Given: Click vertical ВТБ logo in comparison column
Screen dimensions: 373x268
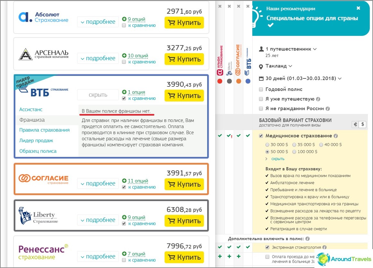Looking at the screenshot, I should 247,62.
